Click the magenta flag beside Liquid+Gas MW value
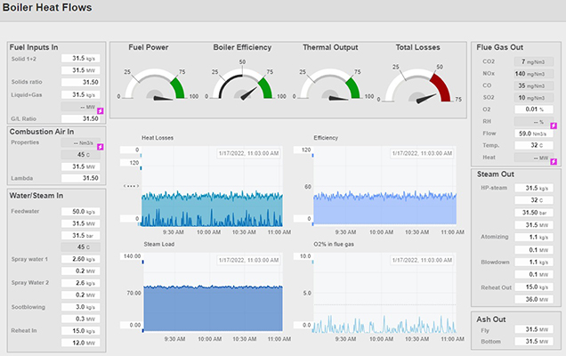The image size is (566, 356). pos(101,110)
